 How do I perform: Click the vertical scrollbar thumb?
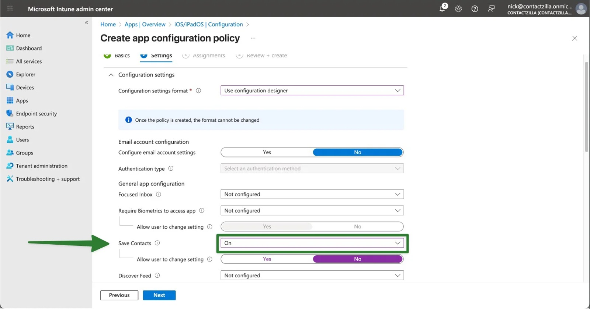click(586, 107)
